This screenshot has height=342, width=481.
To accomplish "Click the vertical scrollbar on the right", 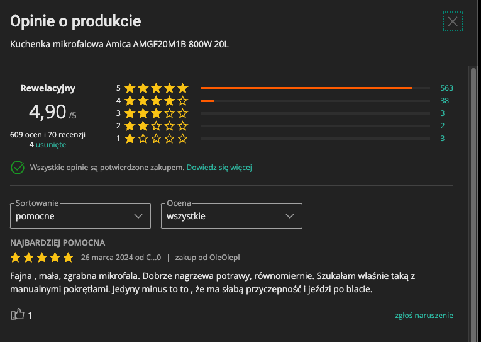I will click(473, 204).
